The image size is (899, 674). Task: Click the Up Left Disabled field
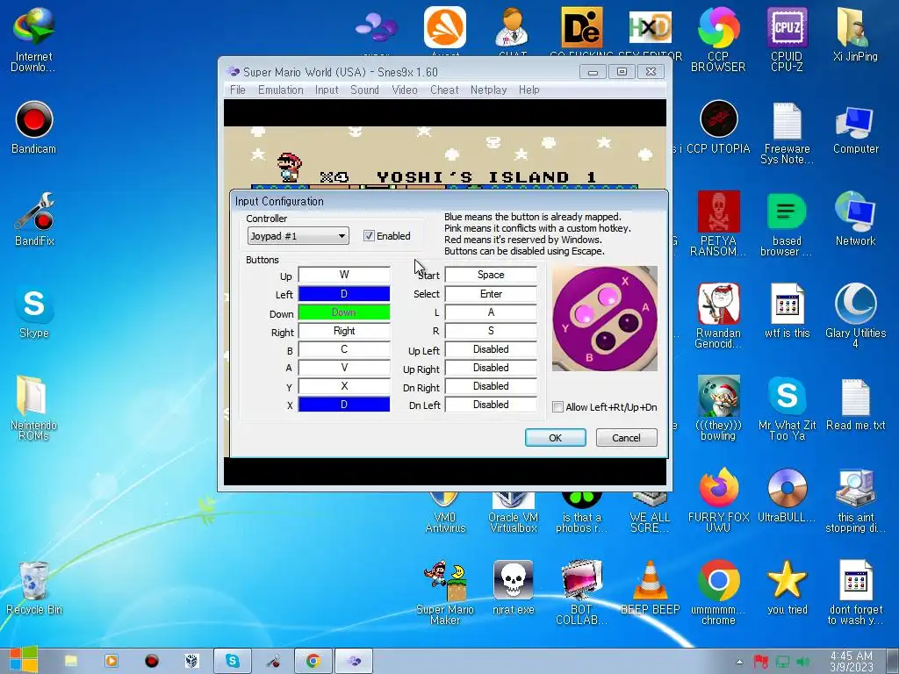[491, 349]
